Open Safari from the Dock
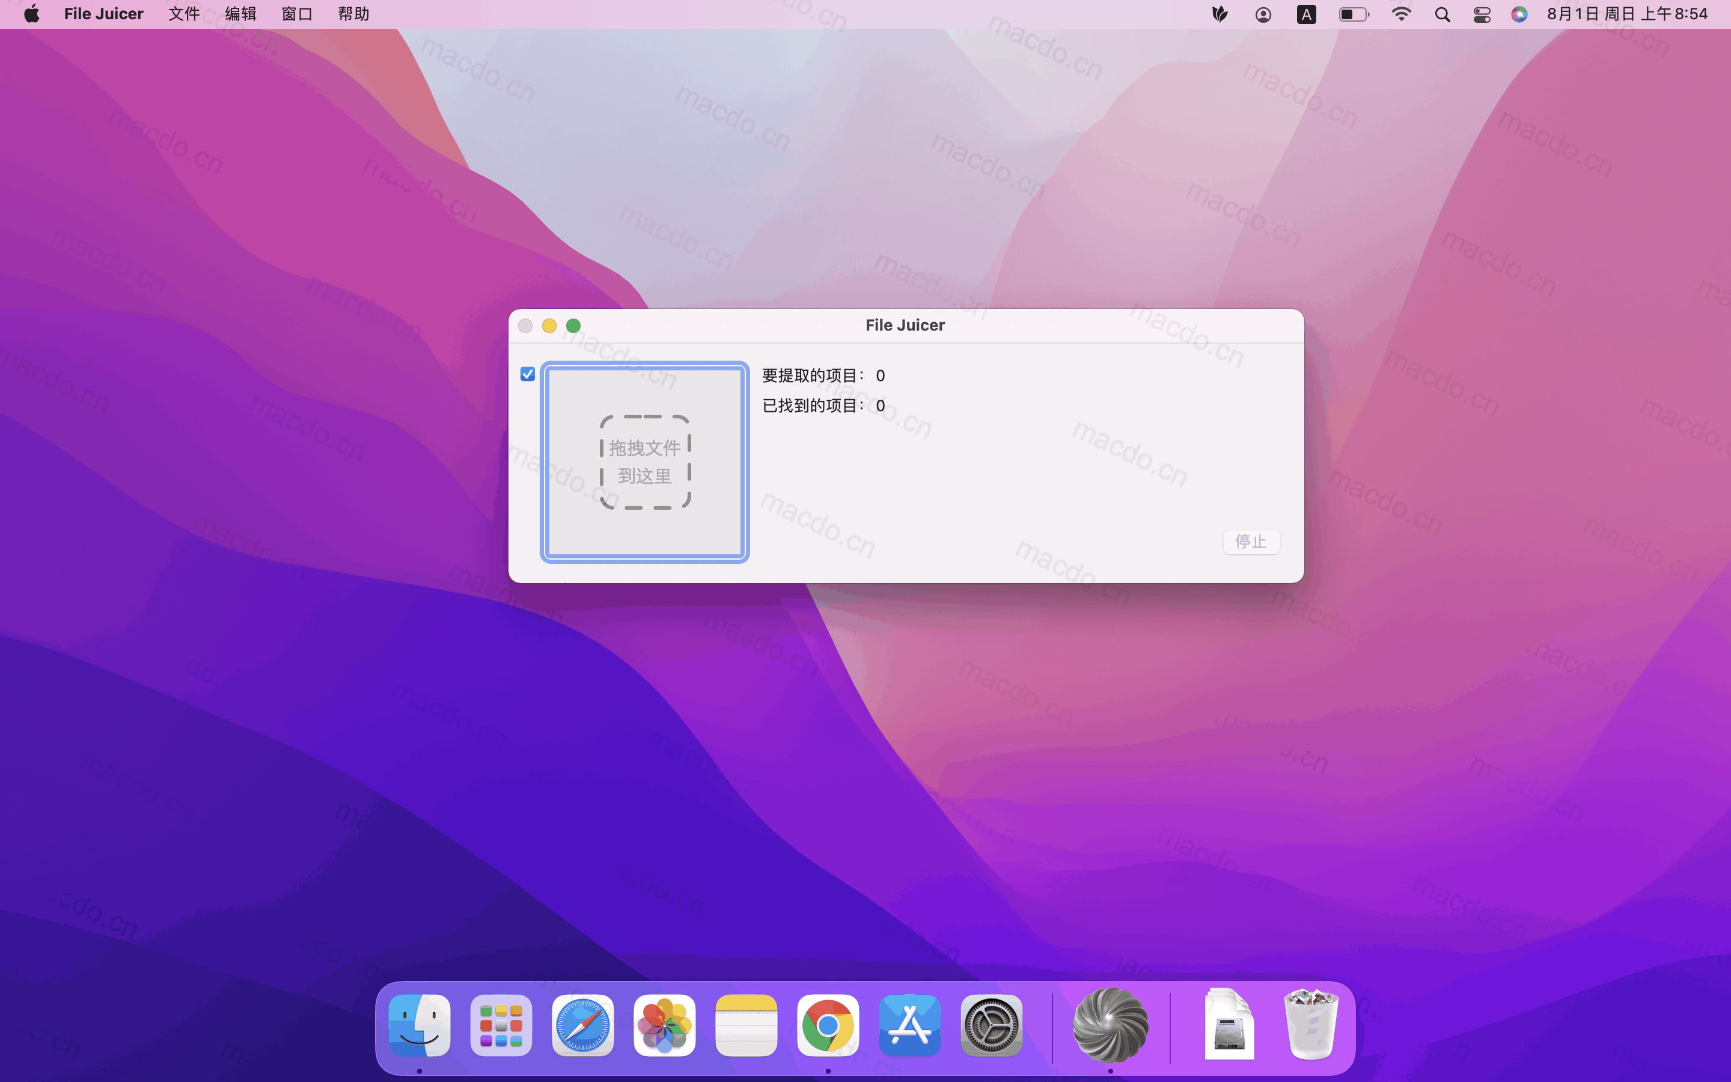The width and height of the screenshot is (1731, 1082). pyautogui.click(x=583, y=1025)
